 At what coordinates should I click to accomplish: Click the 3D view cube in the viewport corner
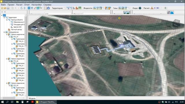click(x=176, y=23)
